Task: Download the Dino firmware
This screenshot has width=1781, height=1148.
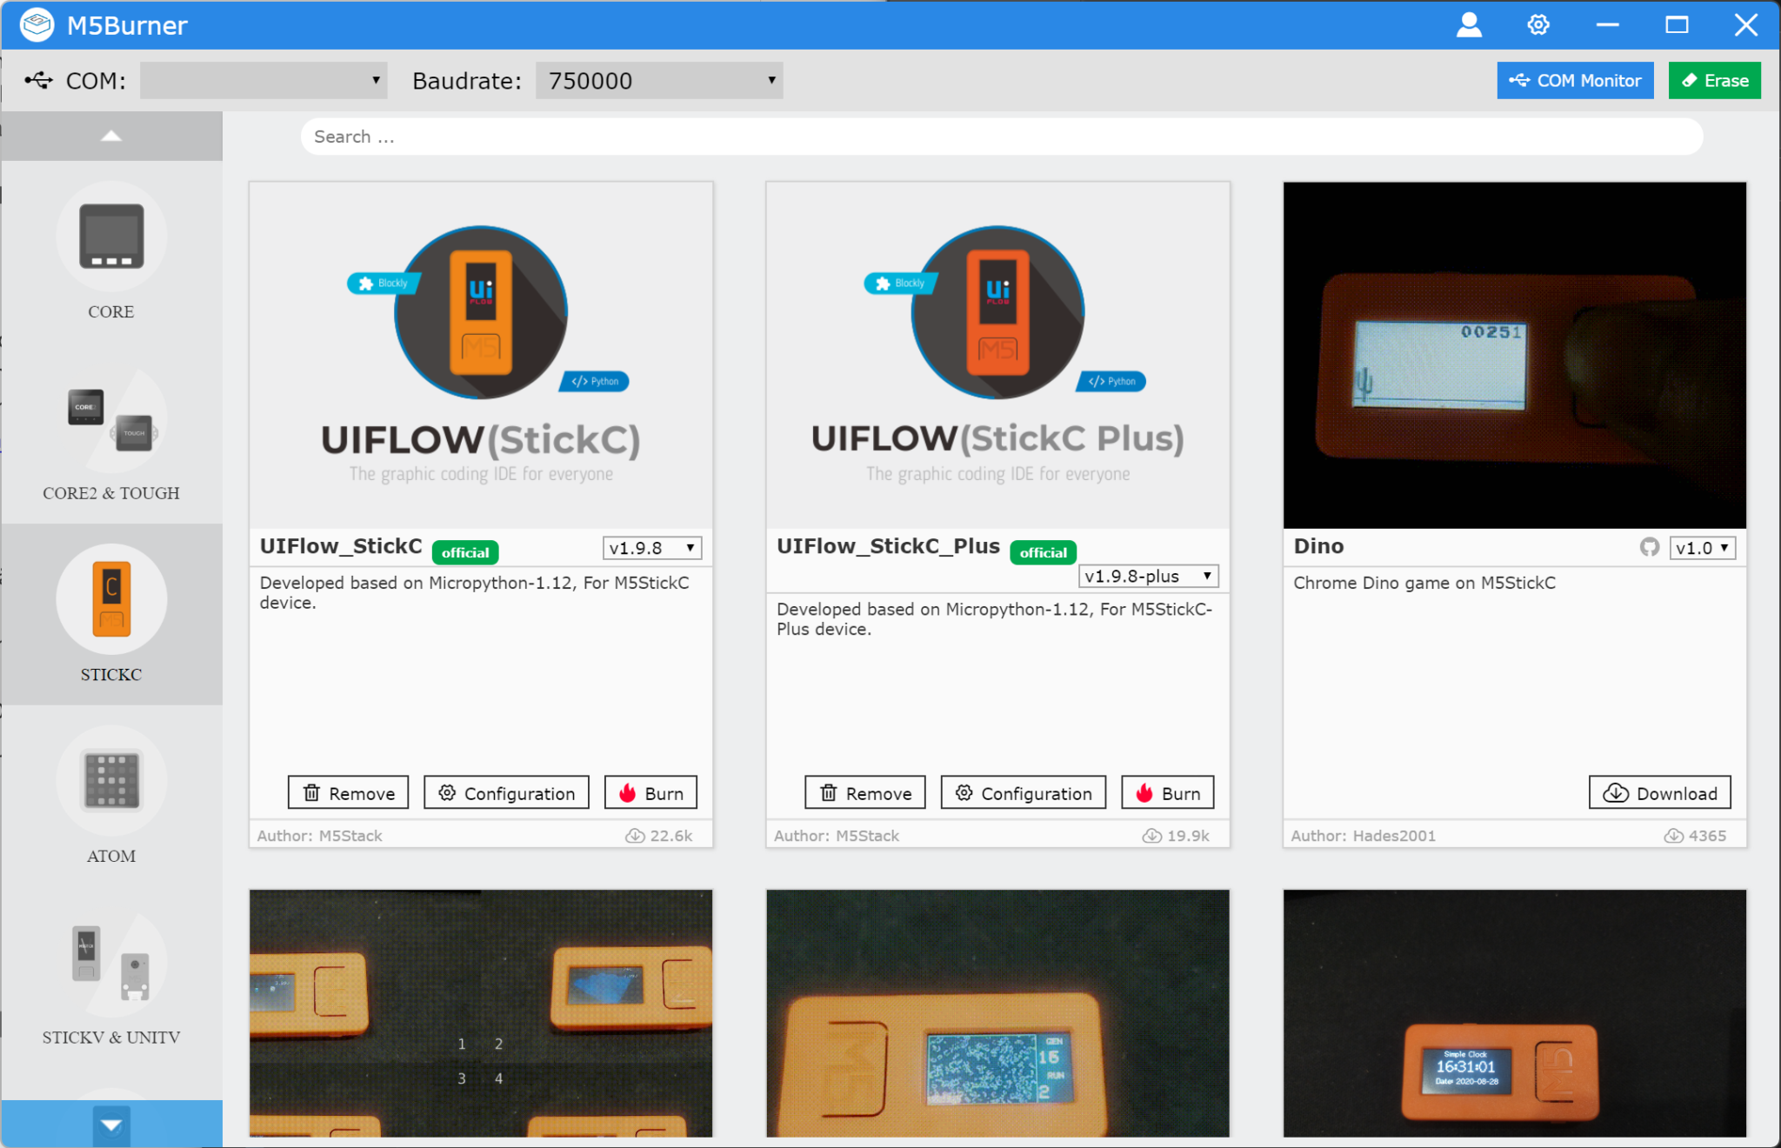Action: [1660, 792]
